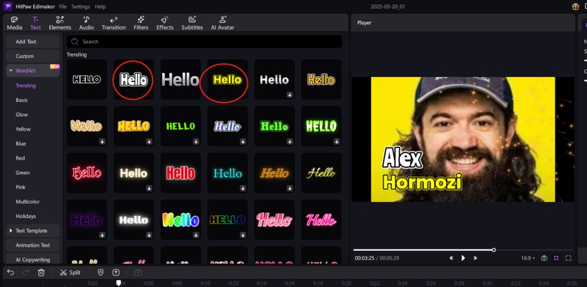Download the bright green neon HELLO style
Image resolution: width=587 pixels, height=287 pixels.
tap(337, 142)
